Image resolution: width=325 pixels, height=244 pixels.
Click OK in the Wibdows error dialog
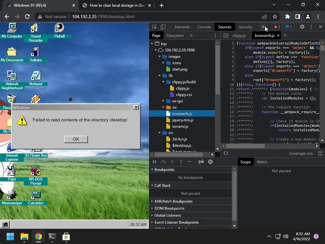coord(76,139)
